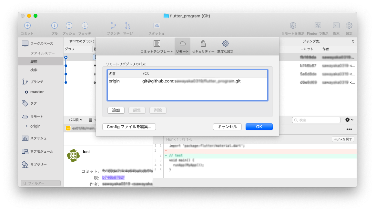
Task: Click the Commit (コミット) toolbar icon
Action: pyautogui.click(x=27, y=25)
